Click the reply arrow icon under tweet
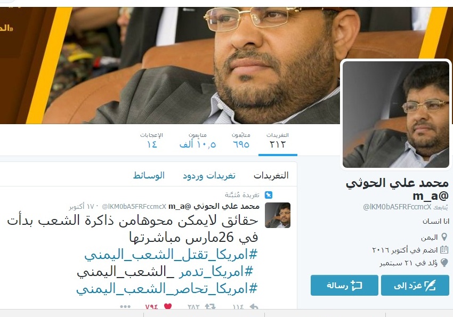Image resolution: width=453 pixels, height=317 pixels. (254, 306)
